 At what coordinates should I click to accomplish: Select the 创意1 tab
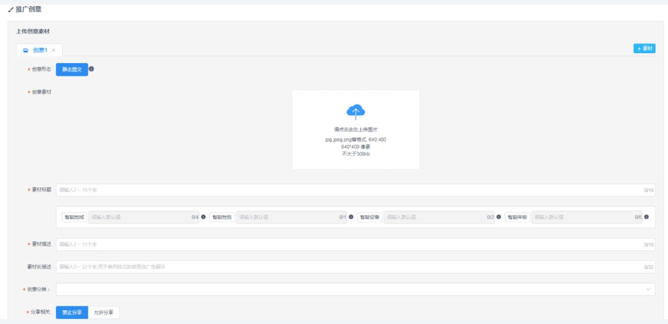40,50
